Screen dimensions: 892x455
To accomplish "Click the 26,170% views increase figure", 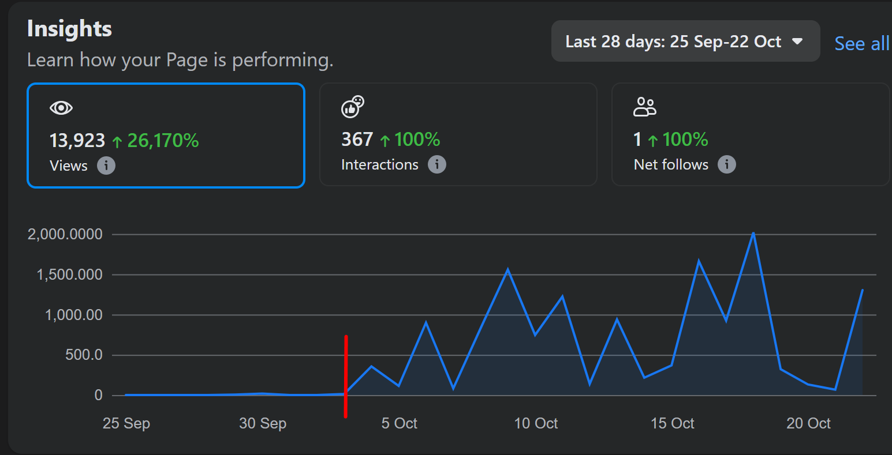I will (163, 140).
